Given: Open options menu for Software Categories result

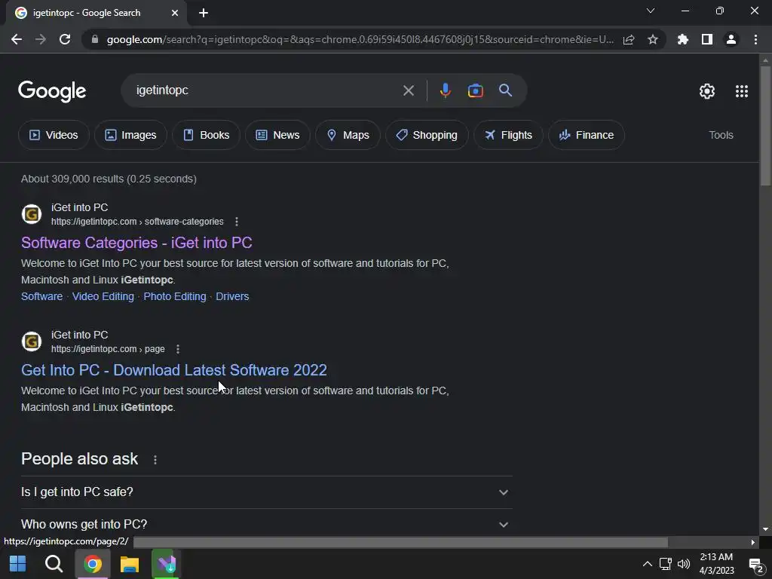Looking at the screenshot, I should [x=237, y=222].
